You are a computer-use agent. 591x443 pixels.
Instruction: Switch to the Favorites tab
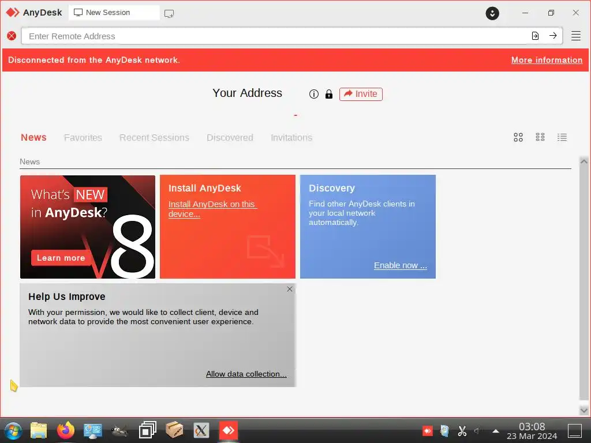click(83, 137)
